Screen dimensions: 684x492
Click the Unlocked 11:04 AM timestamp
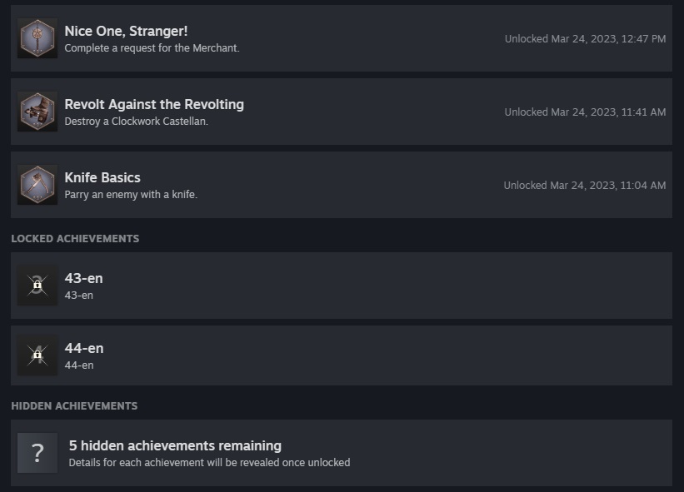click(x=585, y=185)
